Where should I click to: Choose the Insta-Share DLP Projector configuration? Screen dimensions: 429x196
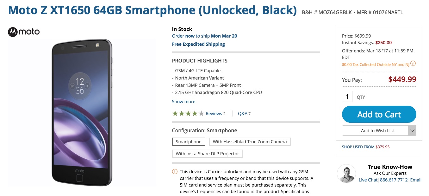(208, 154)
